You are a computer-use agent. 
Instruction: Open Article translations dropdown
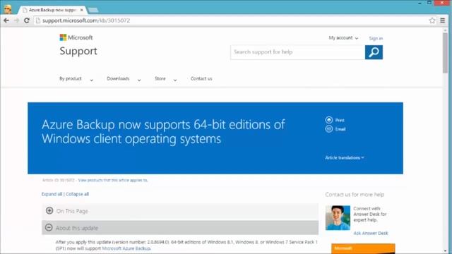[x=345, y=157]
